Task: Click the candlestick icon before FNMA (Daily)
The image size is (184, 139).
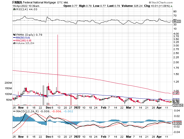Action: [14, 35]
